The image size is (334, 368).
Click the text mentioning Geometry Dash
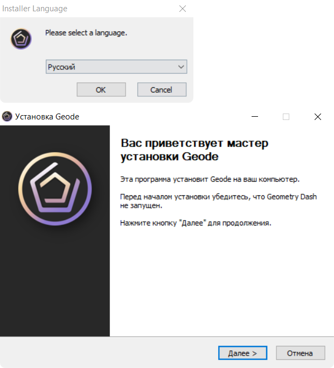218,201
